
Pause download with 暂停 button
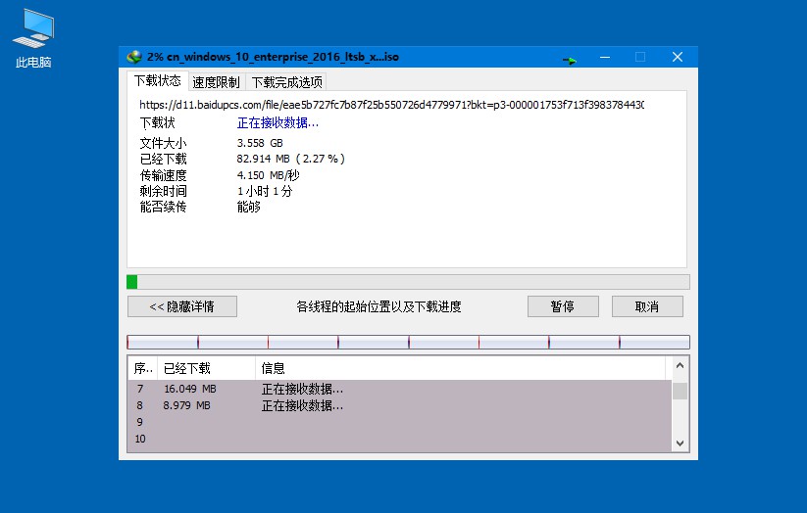(x=563, y=306)
